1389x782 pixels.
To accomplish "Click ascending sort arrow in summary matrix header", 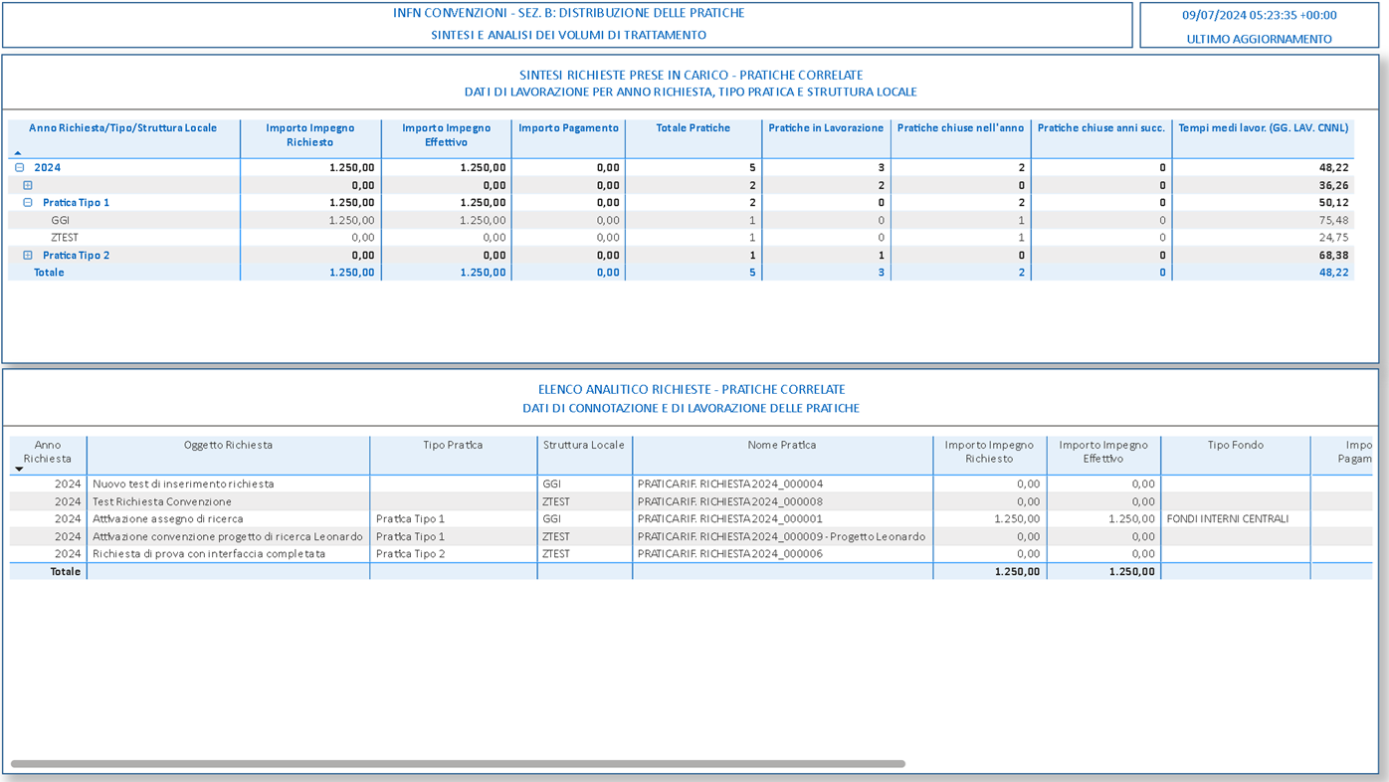I will pyautogui.click(x=18, y=152).
